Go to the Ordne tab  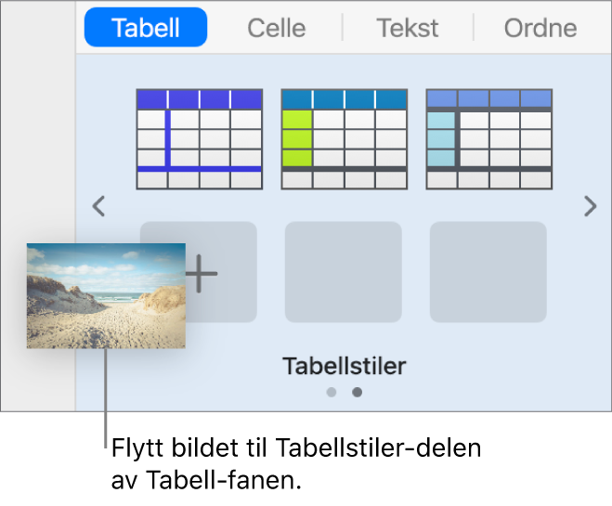coord(540,28)
